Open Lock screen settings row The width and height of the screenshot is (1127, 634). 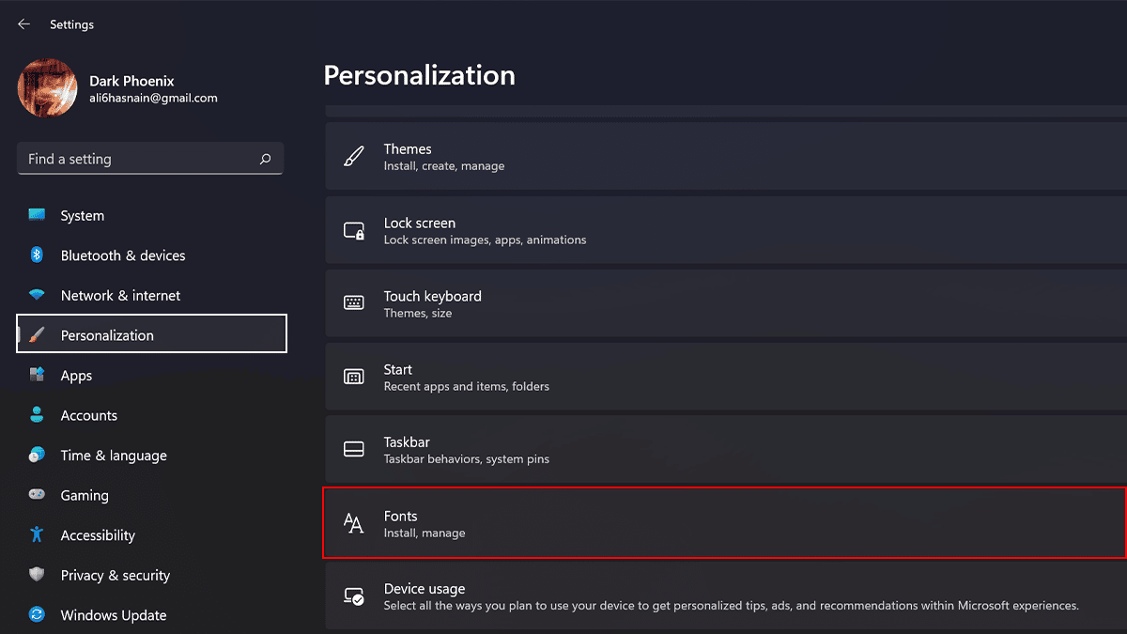(x=723, y=230)
